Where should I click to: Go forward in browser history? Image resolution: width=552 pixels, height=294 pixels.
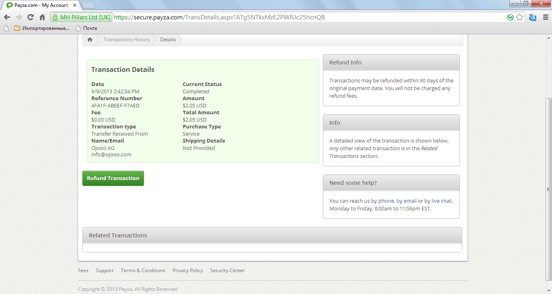pyautogui.click(x=19, y=17)
